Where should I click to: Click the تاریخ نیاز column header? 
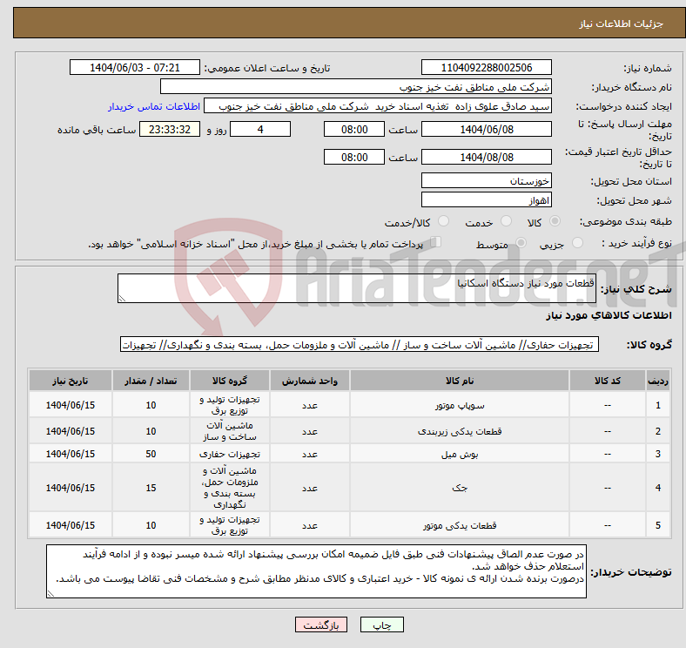71,381
